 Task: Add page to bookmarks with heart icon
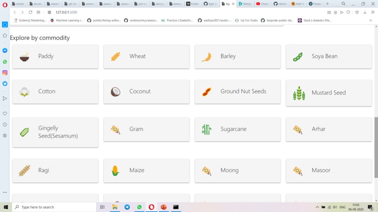[348, 12]
